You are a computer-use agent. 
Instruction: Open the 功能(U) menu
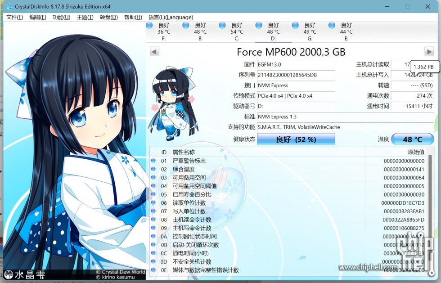[61, 17]
